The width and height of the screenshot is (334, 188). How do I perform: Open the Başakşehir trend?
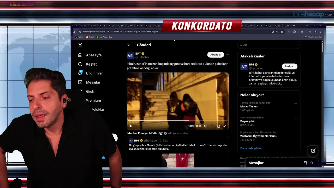click(248, 121)
